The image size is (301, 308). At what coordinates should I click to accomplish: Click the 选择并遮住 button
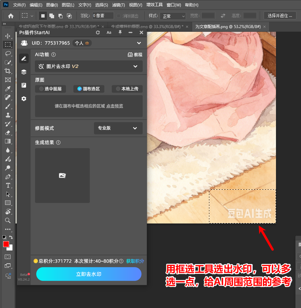(280, 16)
